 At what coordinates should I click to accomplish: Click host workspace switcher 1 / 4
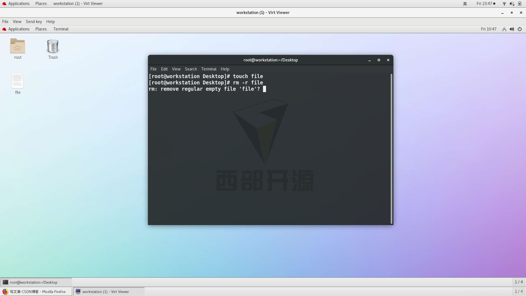[519, 291]
